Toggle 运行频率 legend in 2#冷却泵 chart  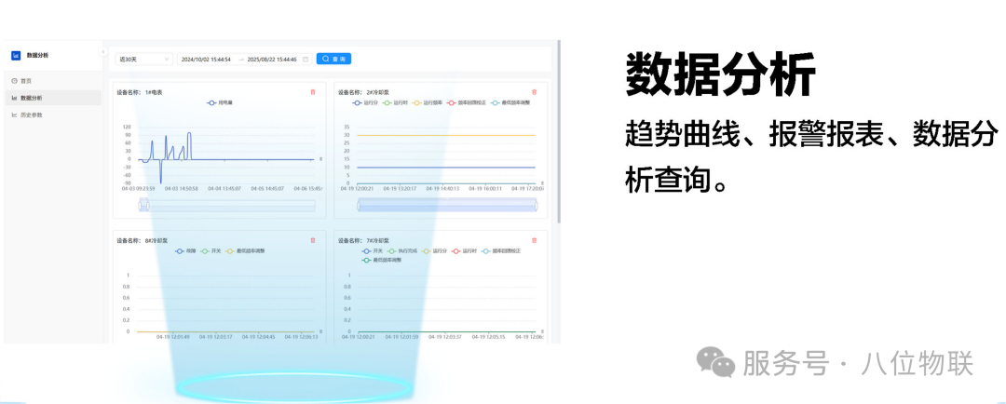(x=427, y=102)
